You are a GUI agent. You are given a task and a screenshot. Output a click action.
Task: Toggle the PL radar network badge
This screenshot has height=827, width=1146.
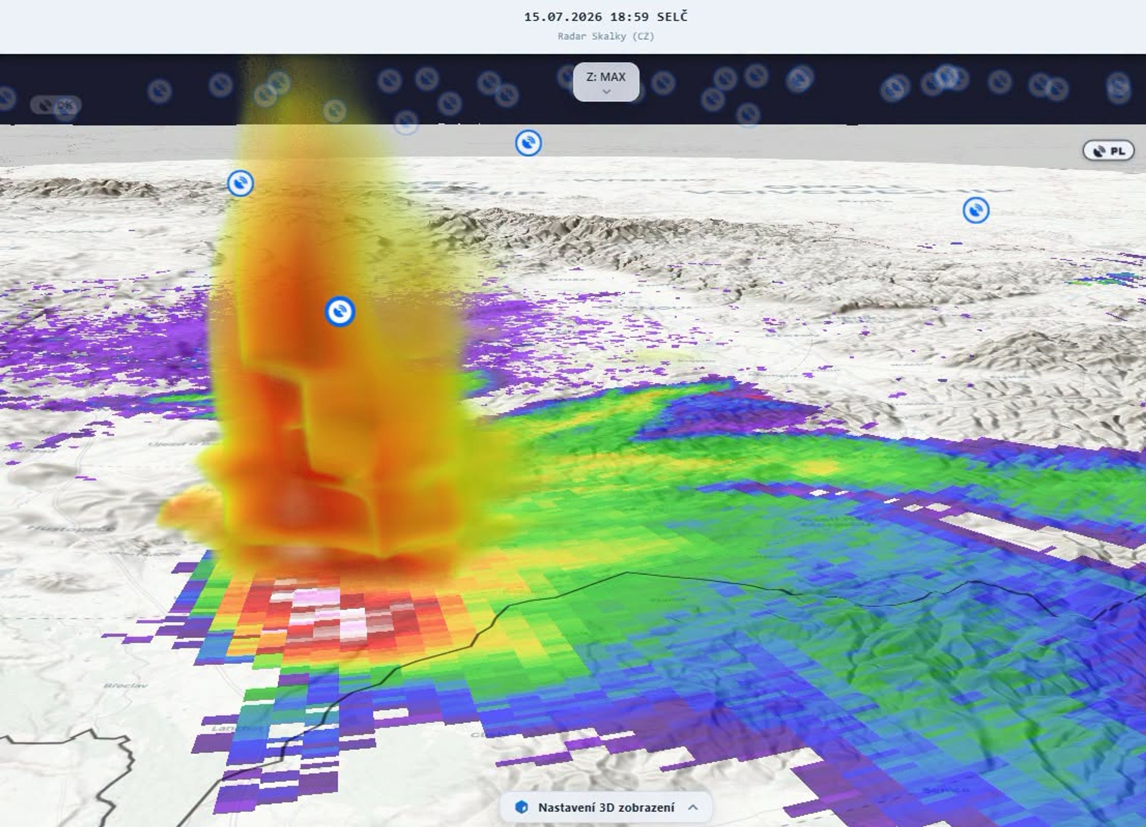pyautogui.click(x=1108, y=150)
